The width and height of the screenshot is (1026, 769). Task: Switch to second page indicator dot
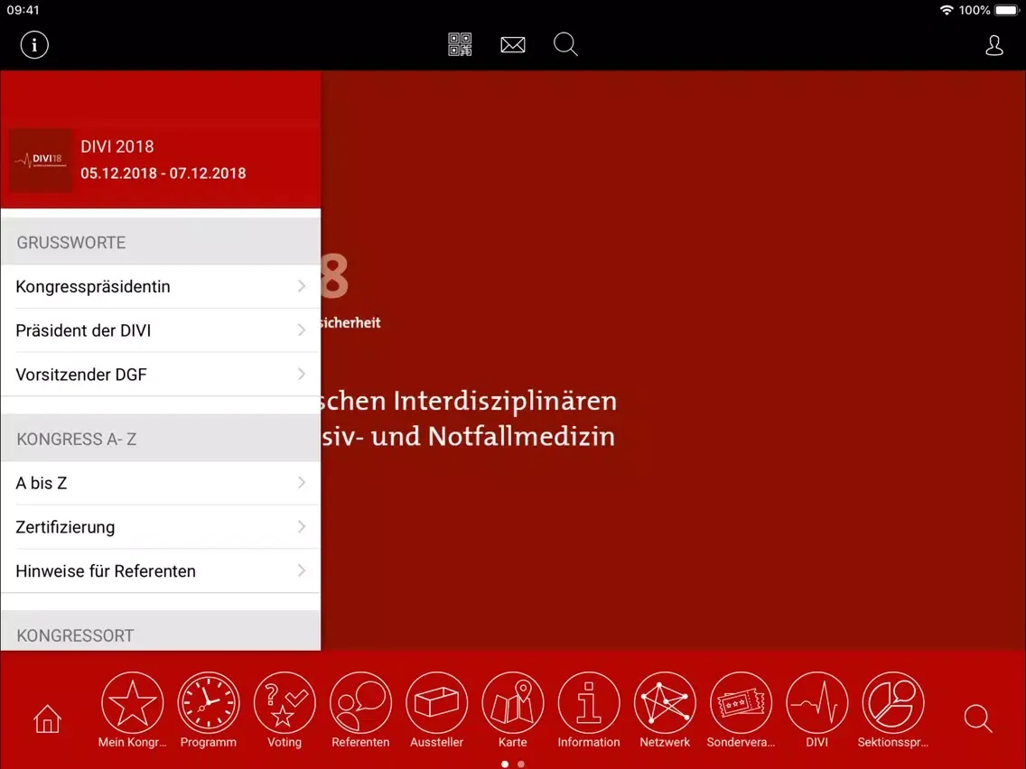[x=521, y=764]
